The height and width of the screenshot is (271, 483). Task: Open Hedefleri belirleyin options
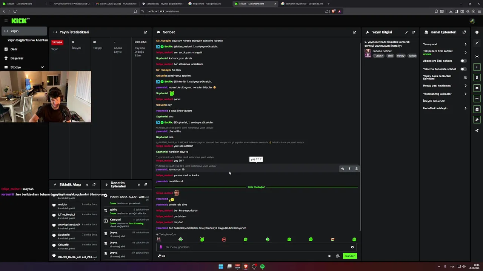pos(445,108)
